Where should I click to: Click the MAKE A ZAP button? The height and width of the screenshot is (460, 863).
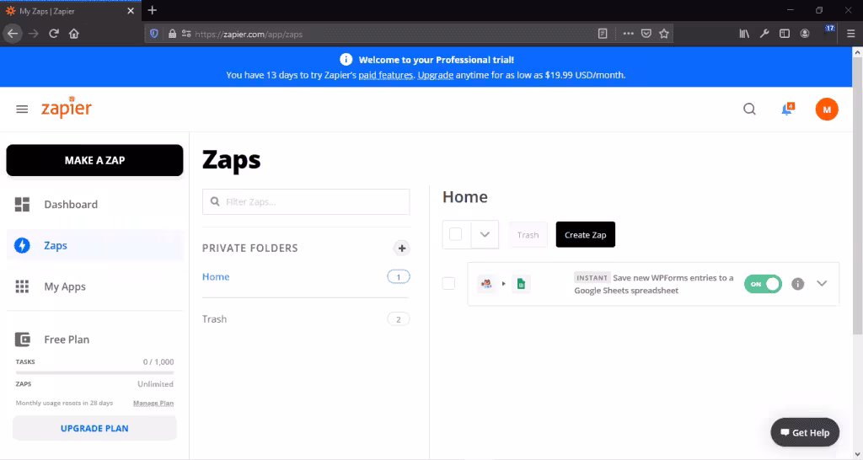tap(94, 160)
